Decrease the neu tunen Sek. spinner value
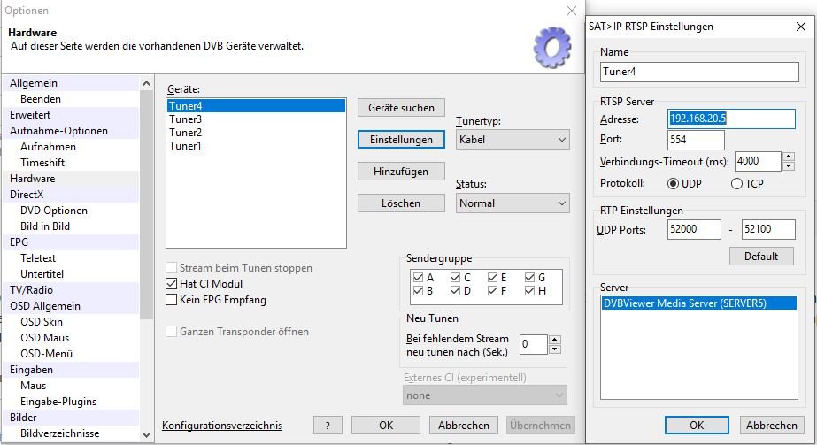Viewport: 817px width, 445px height. click(555, 349)
